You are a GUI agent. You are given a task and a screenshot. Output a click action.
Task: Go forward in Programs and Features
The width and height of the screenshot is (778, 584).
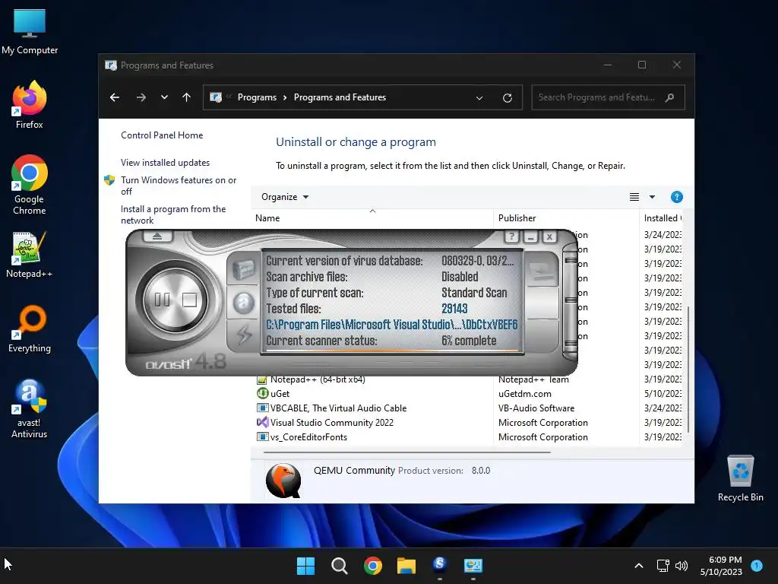(x=141, y=97)
